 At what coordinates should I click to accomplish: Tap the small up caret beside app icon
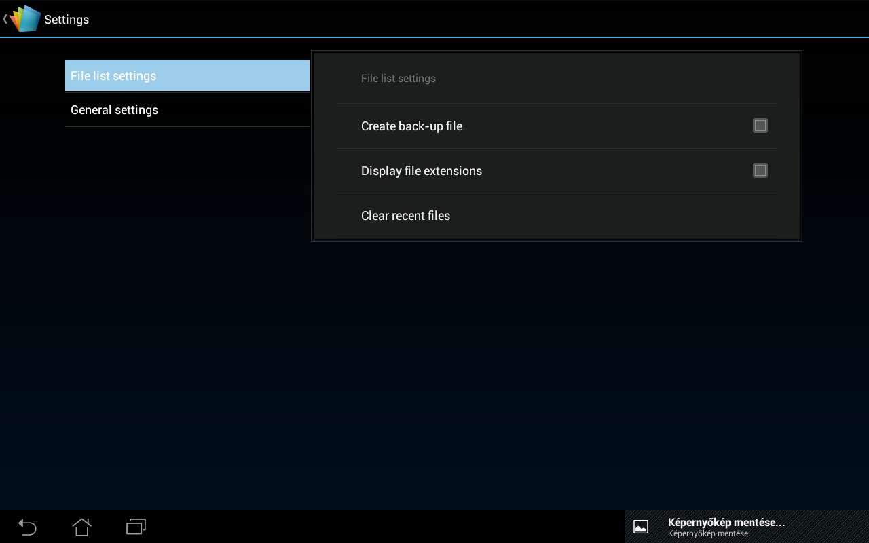click(x=5, y=19)
